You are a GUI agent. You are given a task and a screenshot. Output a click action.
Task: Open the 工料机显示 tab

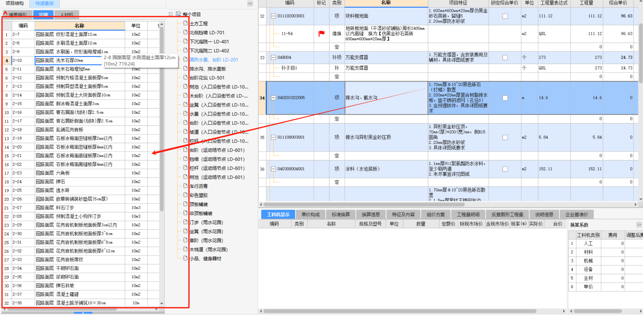click(x=278, y=214)
